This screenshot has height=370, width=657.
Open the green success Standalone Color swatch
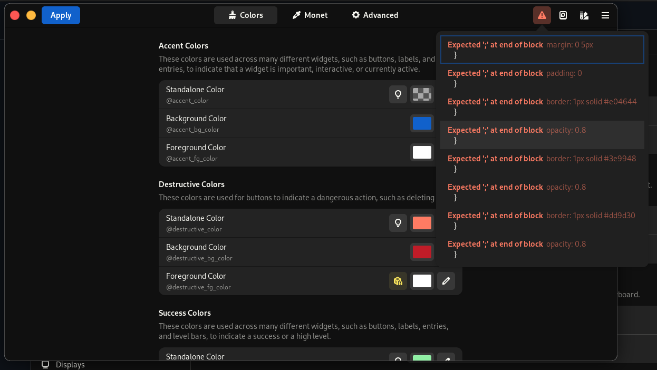point(422,358)
